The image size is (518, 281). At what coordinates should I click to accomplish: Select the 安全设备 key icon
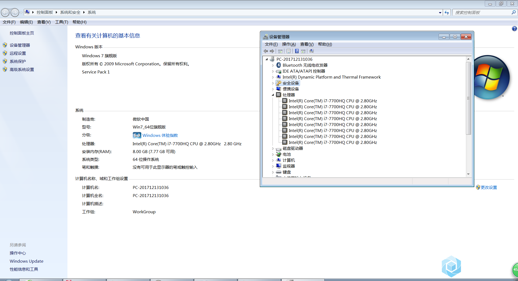[279, 83]
